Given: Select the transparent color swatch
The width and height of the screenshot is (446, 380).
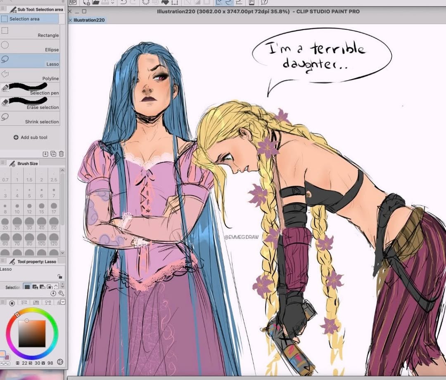Looking at the screenshot, I should (x=5, y=363).
